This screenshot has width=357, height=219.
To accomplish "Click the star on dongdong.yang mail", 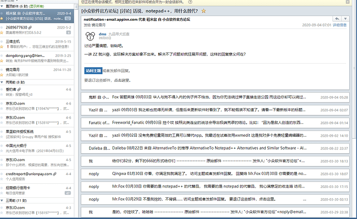I will pos(2,61).
